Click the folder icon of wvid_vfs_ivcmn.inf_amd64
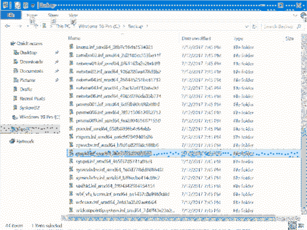Screen dimensions: 307x230 71,194
